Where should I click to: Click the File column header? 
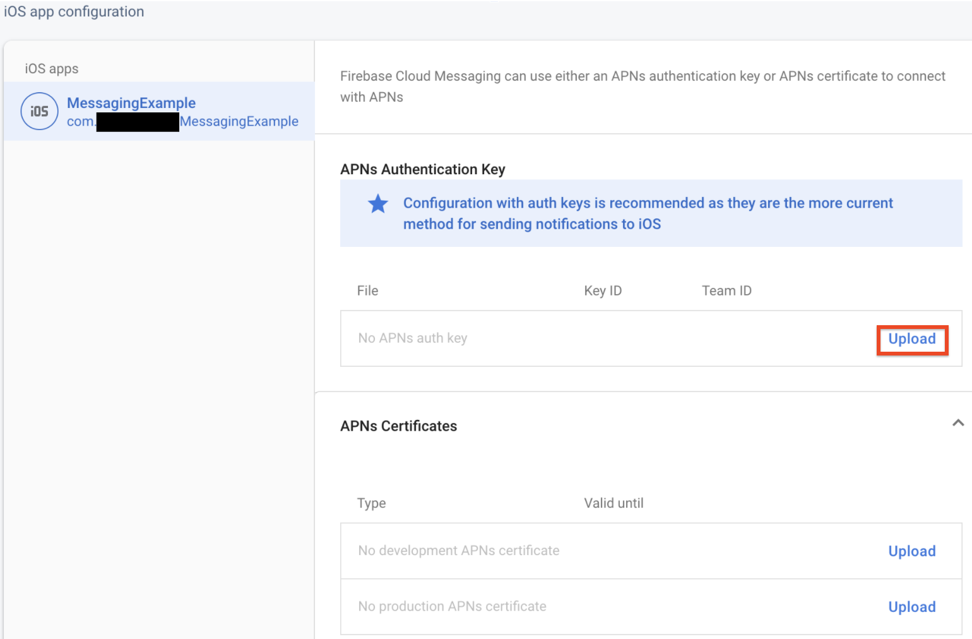pyautogui.click(x=367, y=290)
